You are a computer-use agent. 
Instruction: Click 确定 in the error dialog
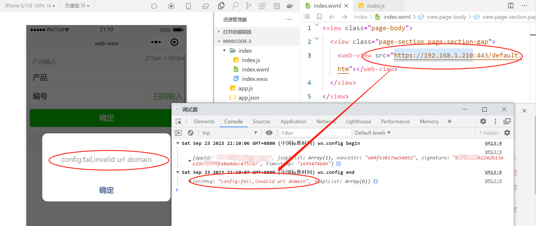tap(106, 190)
